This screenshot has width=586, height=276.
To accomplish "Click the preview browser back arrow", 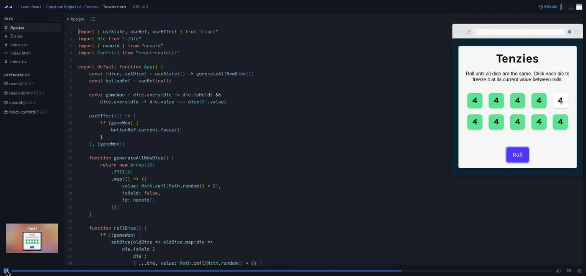I will click(457, 32).
